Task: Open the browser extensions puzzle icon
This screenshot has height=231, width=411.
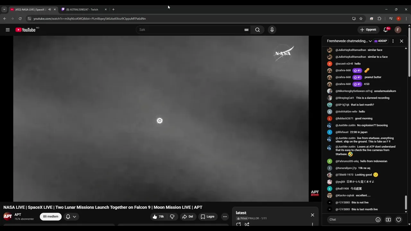Action: coord(379,19)
